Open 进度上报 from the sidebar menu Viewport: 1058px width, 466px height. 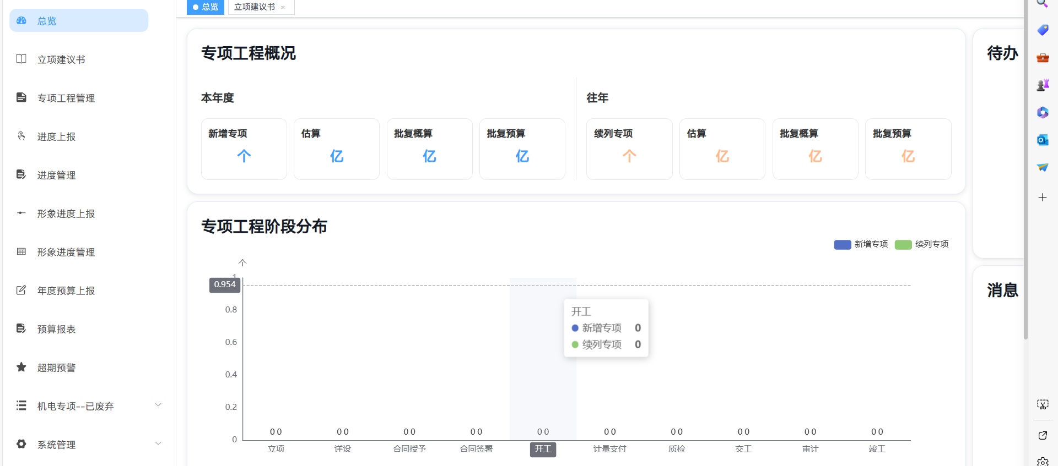tap(56, 136)
